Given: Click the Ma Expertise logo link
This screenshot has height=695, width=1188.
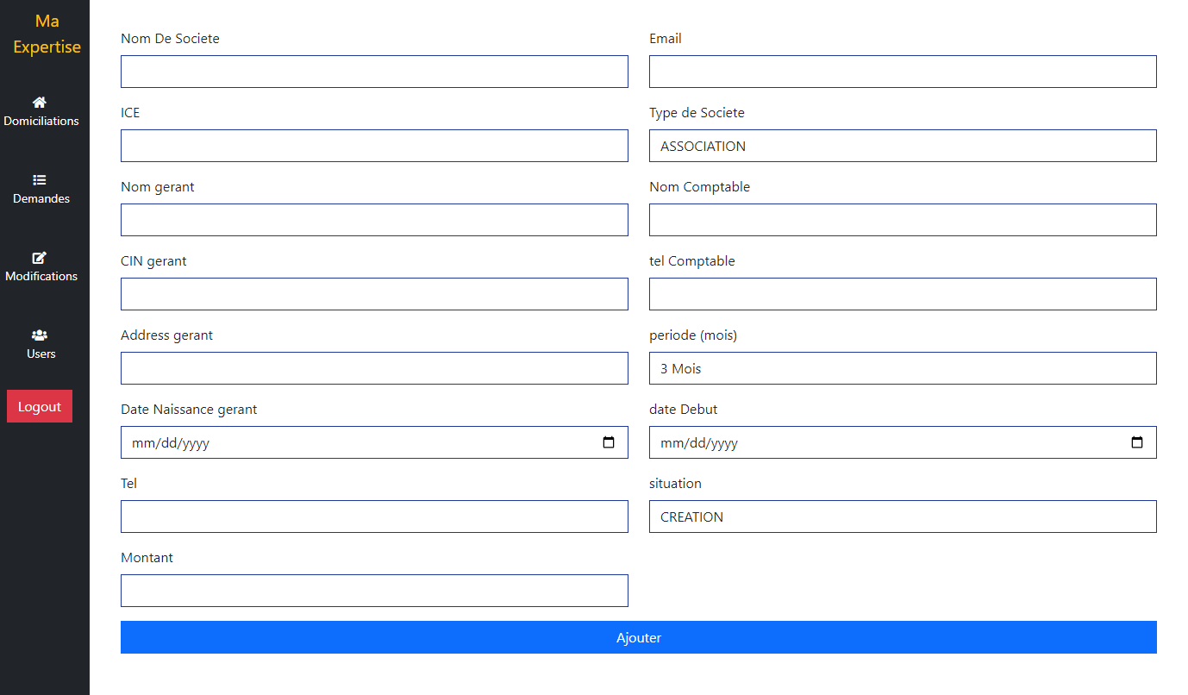Looking at the screenshot, I should coord(47,34).
